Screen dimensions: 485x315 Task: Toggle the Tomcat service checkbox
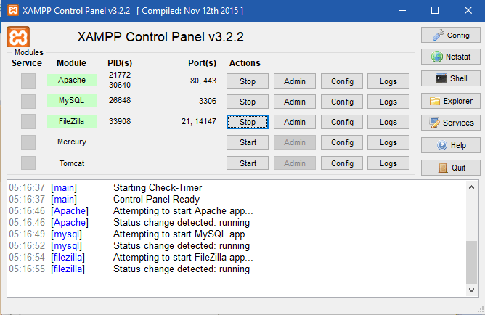pyautogui.click(x=28, y=163)
